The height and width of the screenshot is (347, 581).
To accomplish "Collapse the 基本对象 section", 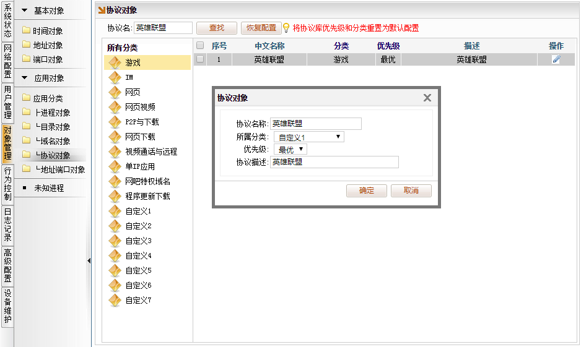I will tap(25, 11).
